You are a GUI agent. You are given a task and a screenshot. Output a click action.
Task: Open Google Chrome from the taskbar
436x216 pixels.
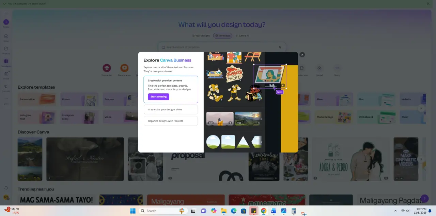pyautogui.click(x=263, y=211)
